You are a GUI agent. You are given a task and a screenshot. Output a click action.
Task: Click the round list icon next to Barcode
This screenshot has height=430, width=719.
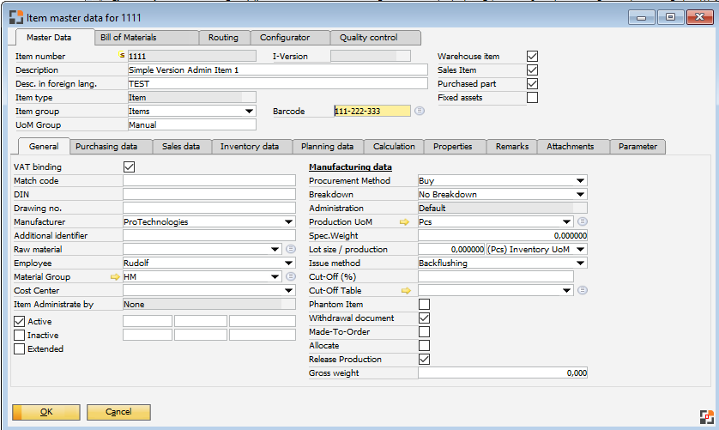tap(420, 112)
